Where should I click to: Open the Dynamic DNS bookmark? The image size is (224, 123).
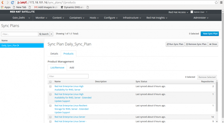tap(72, 7)
